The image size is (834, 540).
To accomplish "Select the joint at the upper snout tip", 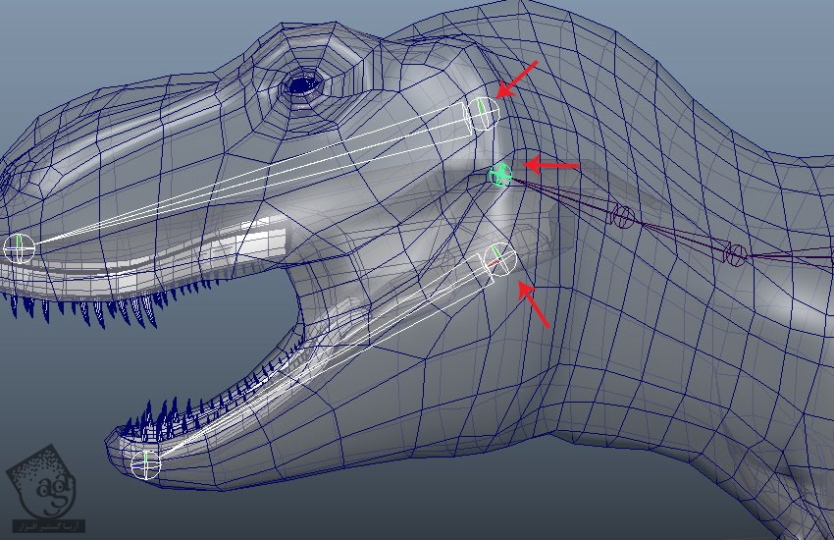I will click(19, 247).
